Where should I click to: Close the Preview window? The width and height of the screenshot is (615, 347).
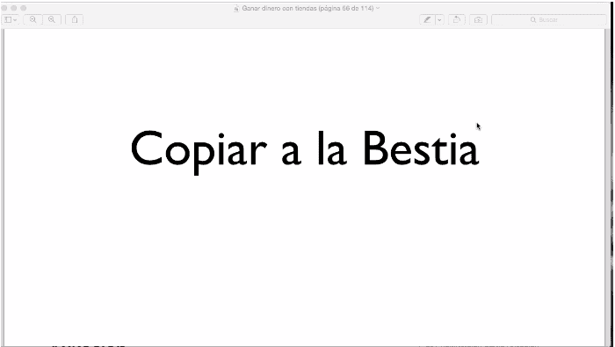coord(4,8)
